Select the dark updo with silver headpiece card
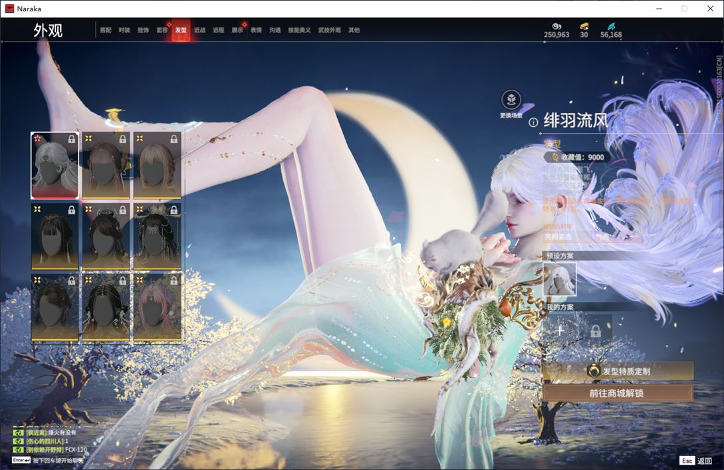Viewport: 724px width, 470px height. tap(106, 237)
